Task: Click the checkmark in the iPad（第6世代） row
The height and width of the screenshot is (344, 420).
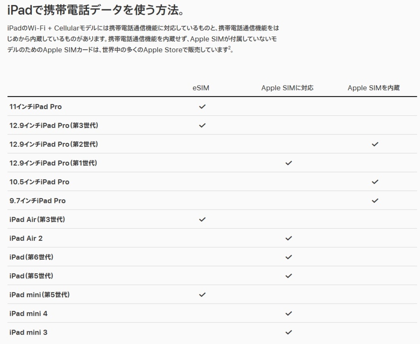Action: pyautogui.click(x=289, y=257)
